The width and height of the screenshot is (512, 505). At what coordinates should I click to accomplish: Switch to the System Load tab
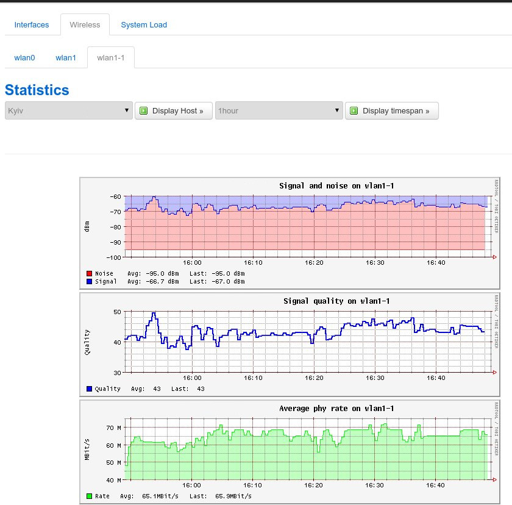click(144, 24)
